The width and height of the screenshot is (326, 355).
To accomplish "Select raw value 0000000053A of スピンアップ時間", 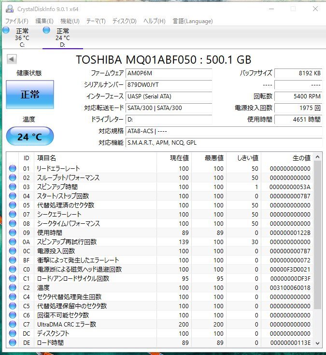I will coord(290,187).
